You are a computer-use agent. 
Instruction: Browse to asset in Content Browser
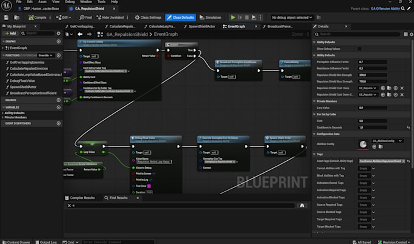tap(16, 18)
